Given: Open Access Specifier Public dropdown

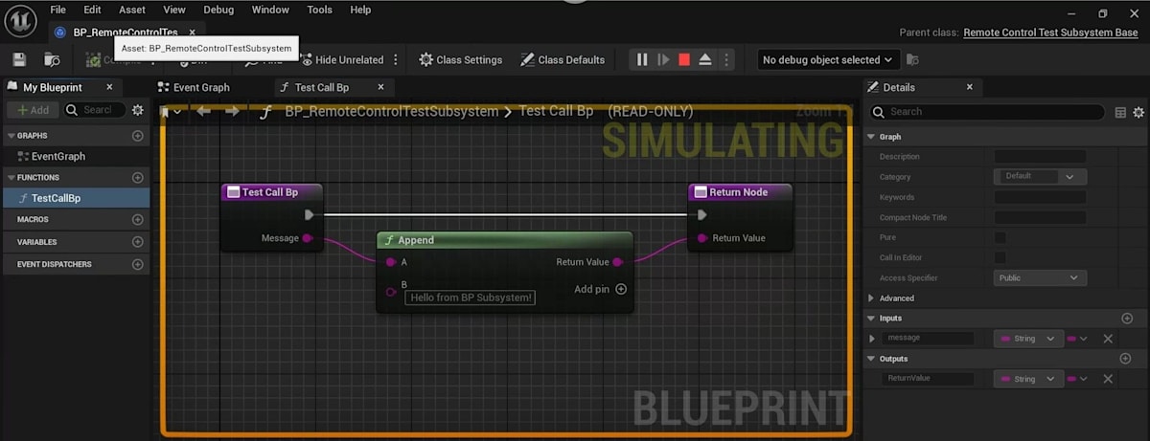Looking at the screenshot, I should click(x=1040, y=277).
